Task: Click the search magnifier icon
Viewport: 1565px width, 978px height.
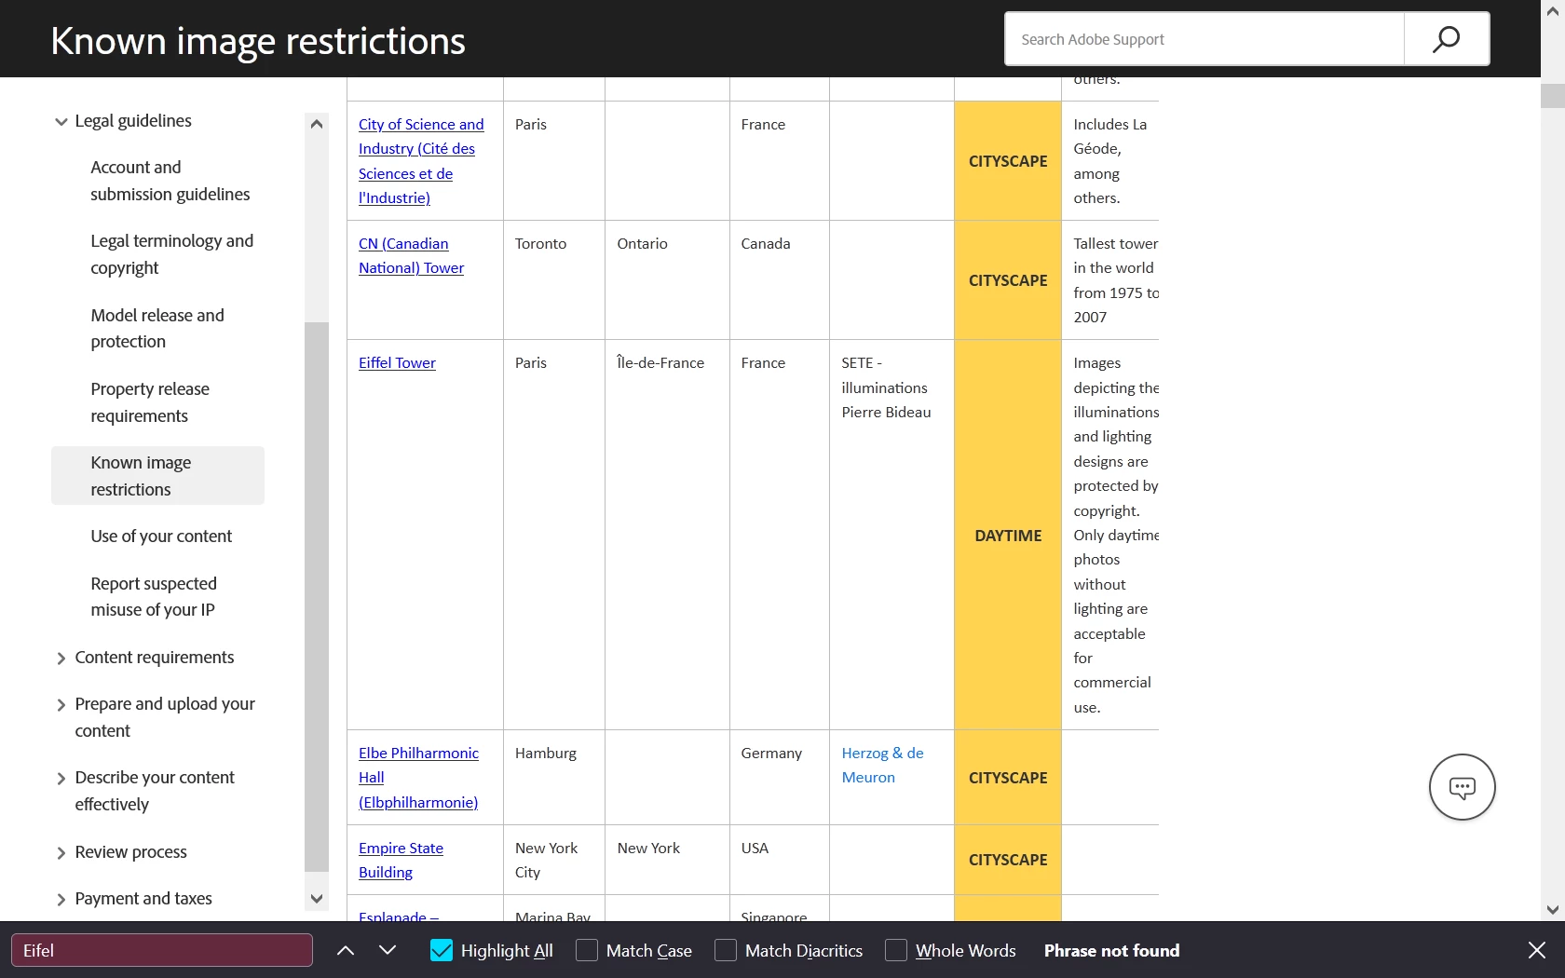Action: 1446,39
